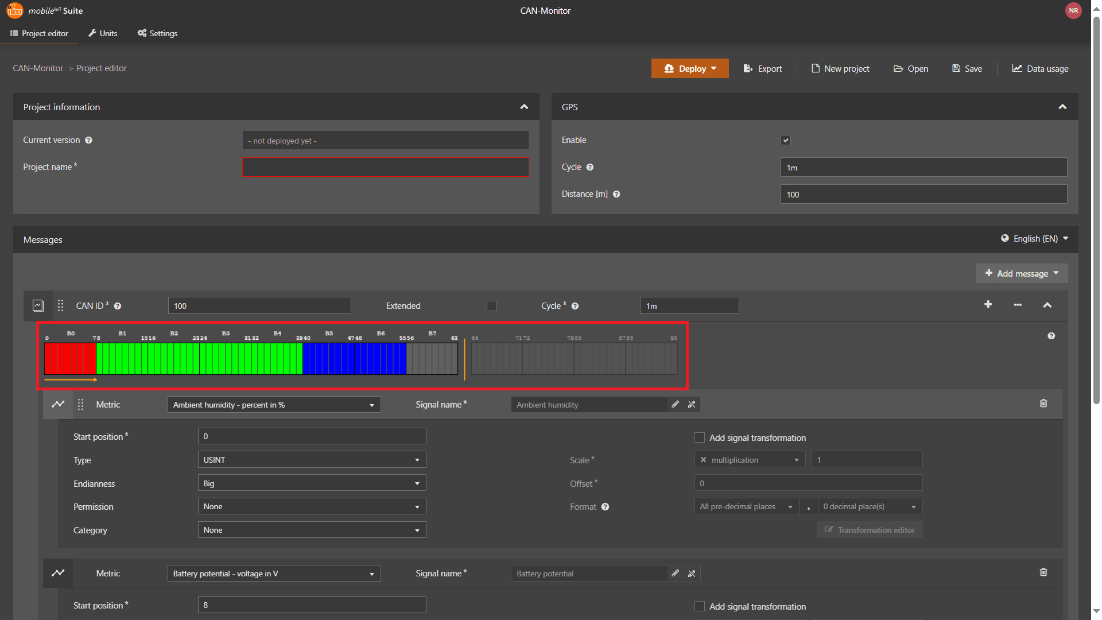This screenshot has height=620, width=1102.
Task: Delete the Ambient humidity signal via trash icon
Action: pos(1043,404)
